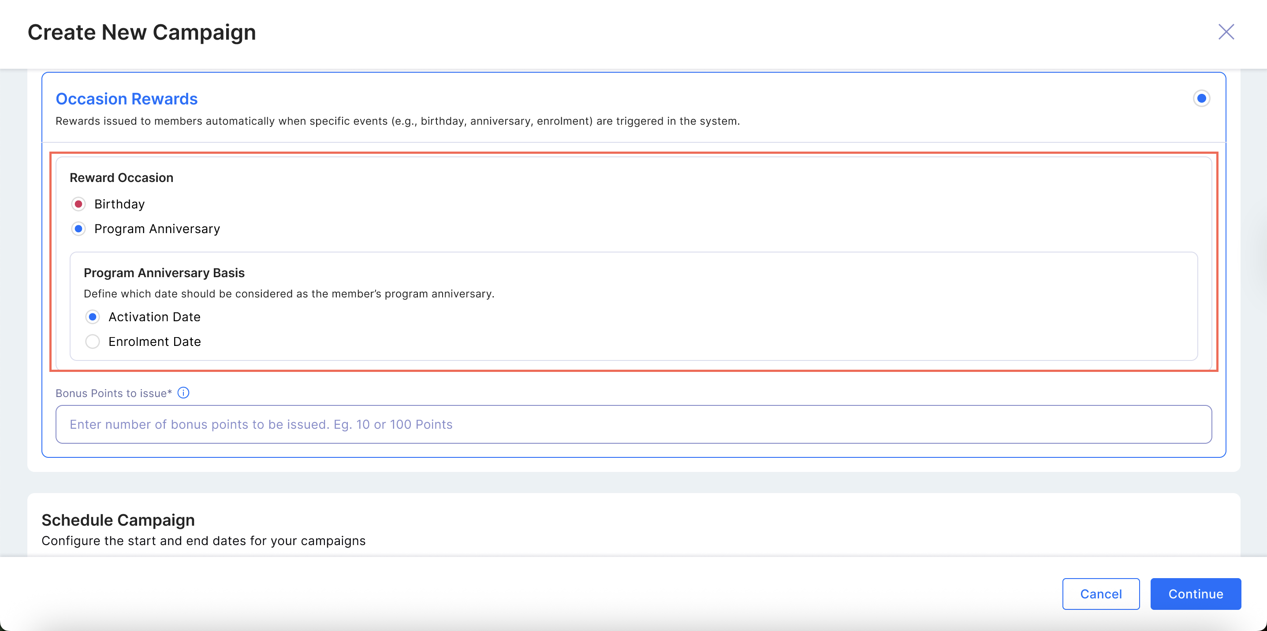Click the Program Anniversary label text
This screenshot has height=631, width=1267.
click(157, 229)
